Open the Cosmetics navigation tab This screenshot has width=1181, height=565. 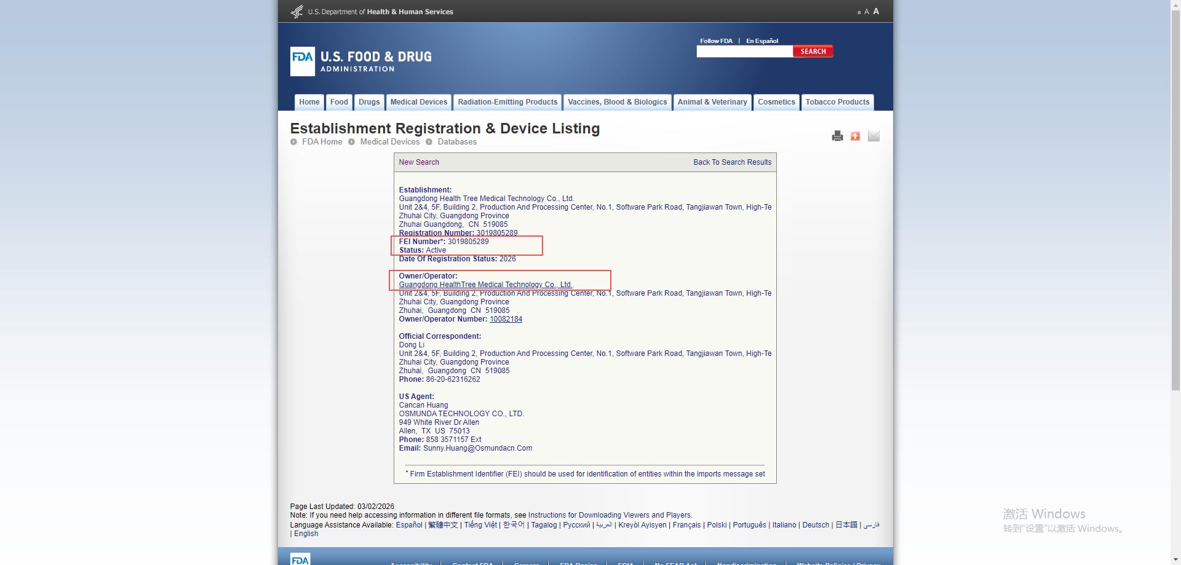tap(776, 102)
